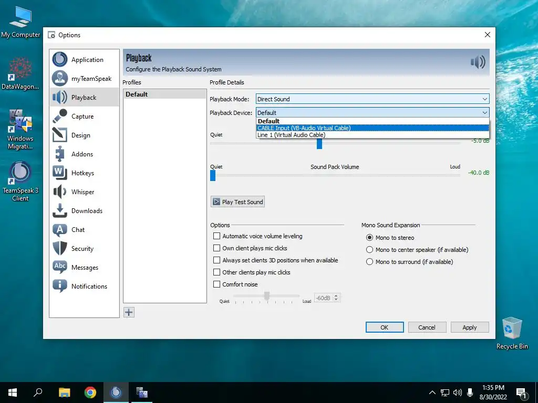538x403 pixels.
Task: Click the network tray icon
Action: 445,393
